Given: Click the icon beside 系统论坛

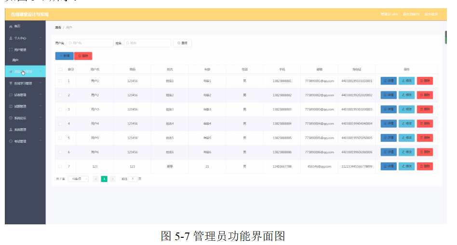Looking at the screenshot, I should [x=11, y=118].
